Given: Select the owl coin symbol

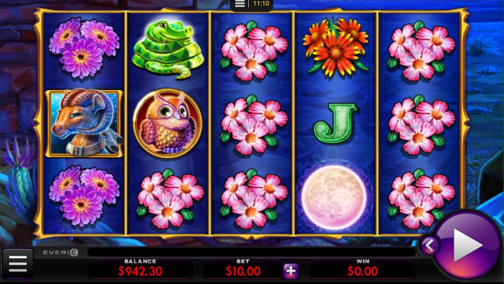Looking at the screenshot, I should click(x=168, y=124).
